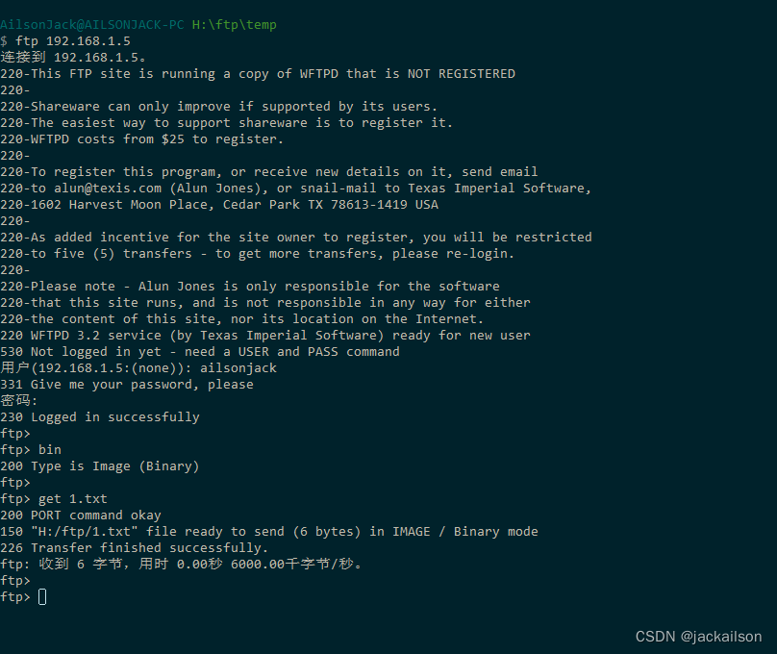Click the "H:/ftp/1.txt" file path text

coord(85,532)
